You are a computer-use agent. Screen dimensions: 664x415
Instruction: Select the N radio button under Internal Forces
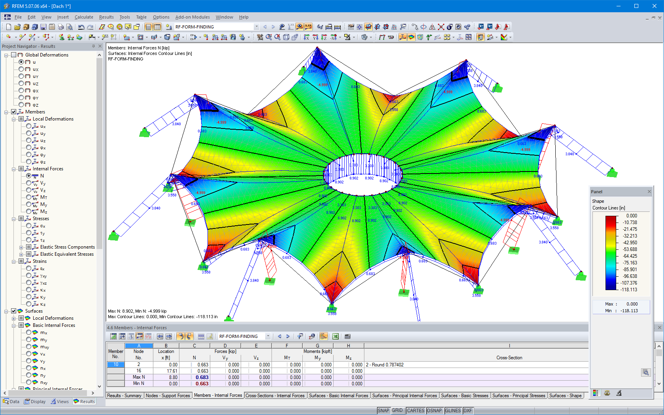[x=28, y=175]
